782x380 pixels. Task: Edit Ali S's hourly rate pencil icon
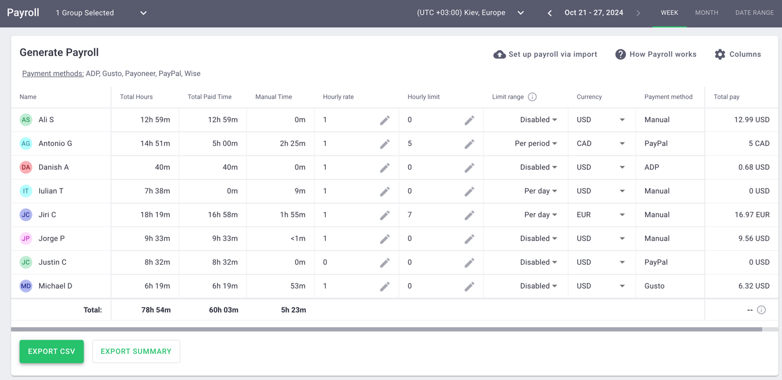(385, 120)
